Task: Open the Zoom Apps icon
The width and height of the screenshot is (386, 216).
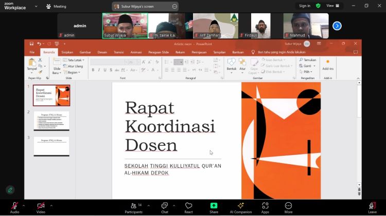Action: (265, 206)
